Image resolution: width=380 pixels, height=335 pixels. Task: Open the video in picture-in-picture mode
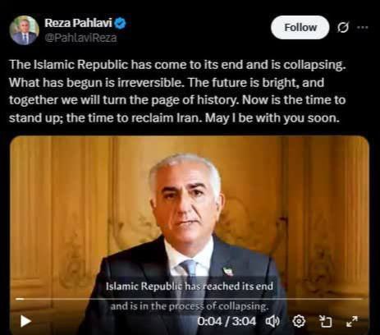pyautogui.click(x=326, y=321)
